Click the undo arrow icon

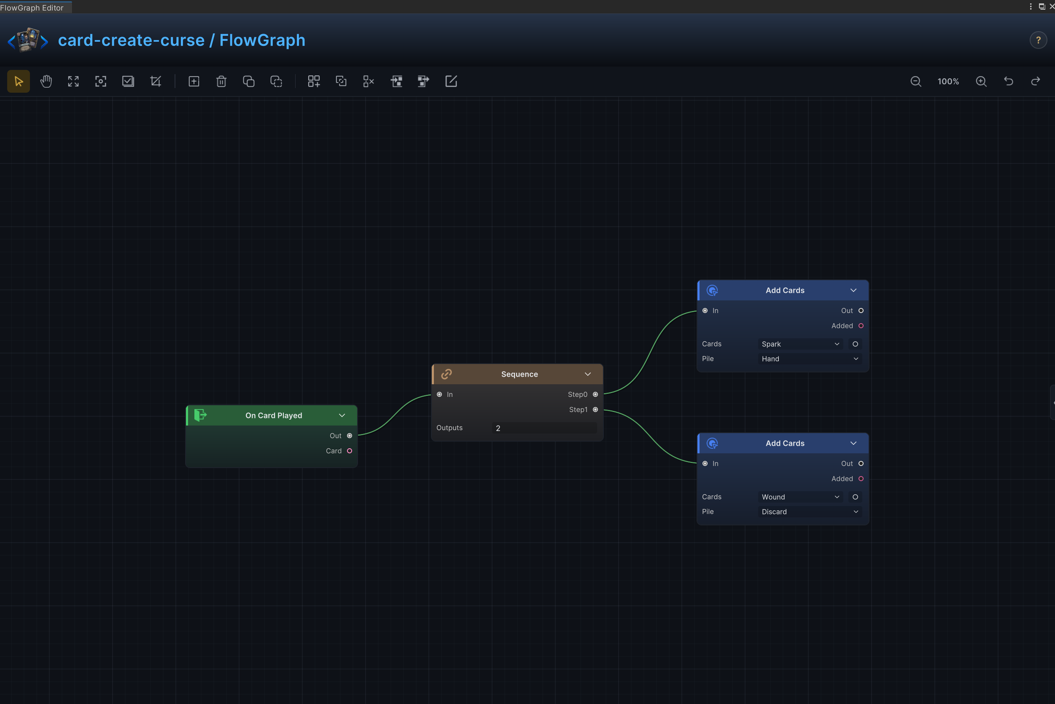click(x=1008, y=81)
